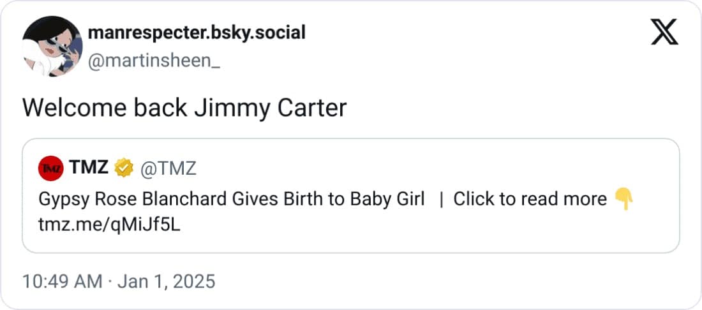702x310 pixels.
Task: Click the X logo icon
Action: tap(665, 32)
